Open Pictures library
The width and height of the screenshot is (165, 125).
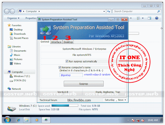(18, 59)
